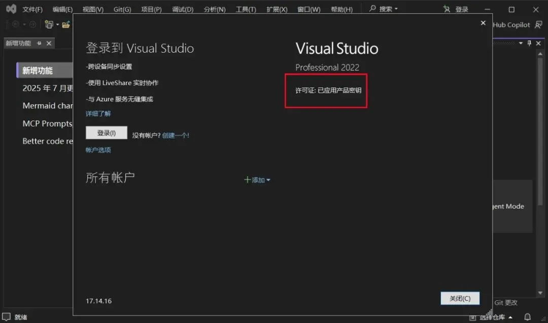Open the dropdown arrow beside new project icon

pos(58,25)
